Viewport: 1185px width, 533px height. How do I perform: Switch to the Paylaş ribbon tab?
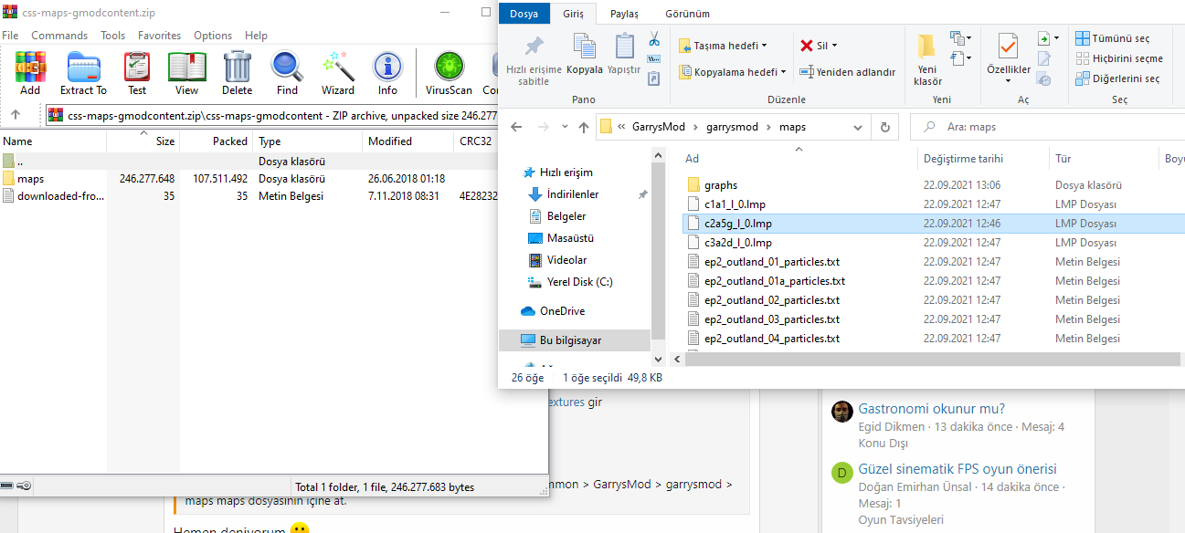pos(624,14)
